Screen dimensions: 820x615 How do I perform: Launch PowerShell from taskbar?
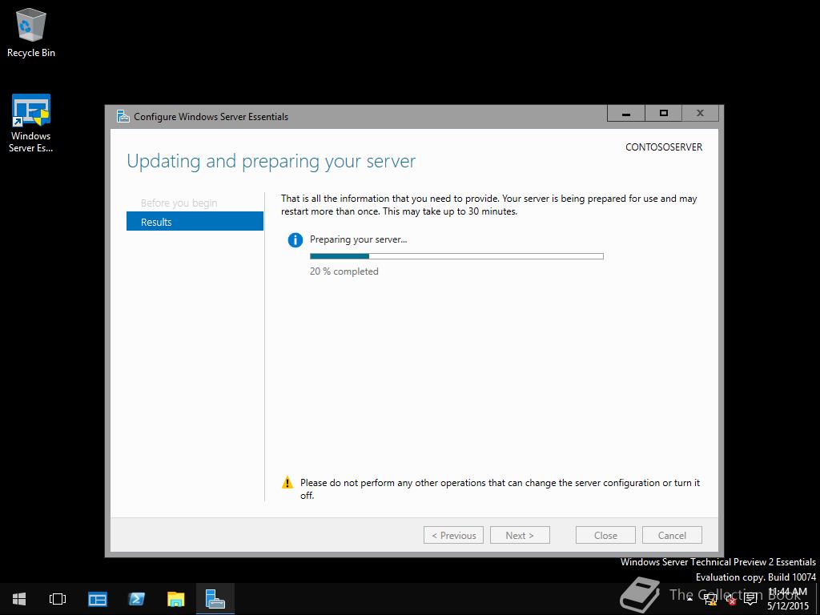point(136,599)
